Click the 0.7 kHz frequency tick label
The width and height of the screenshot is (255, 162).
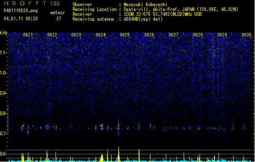tap(4, 134)
